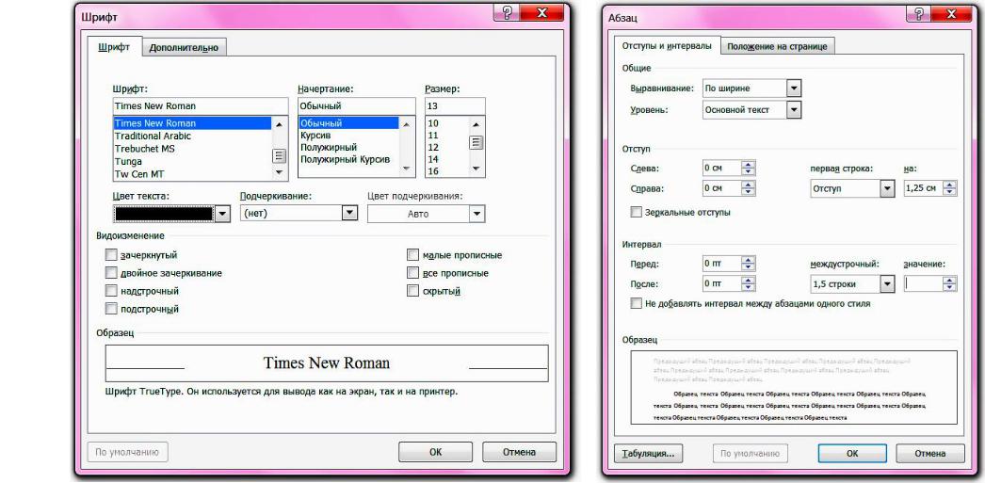Check Не добавлять интервал между абзацами

[x=637, y=303]
